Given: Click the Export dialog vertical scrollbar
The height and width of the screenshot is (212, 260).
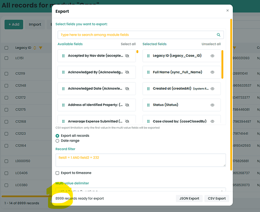Looking at the screenshot, I should [x=231, y=95].
